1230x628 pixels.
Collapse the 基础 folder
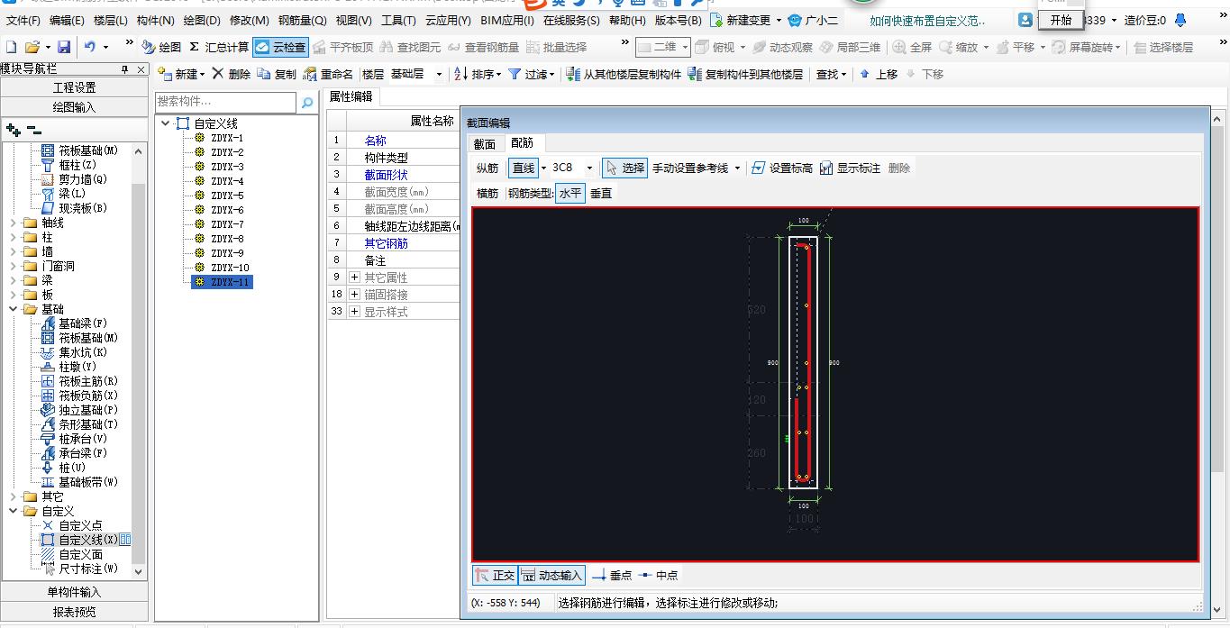pyautogui.click(x=14, y=309)
